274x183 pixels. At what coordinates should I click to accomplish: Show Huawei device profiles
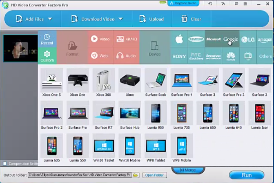click(x=230, y=56)
